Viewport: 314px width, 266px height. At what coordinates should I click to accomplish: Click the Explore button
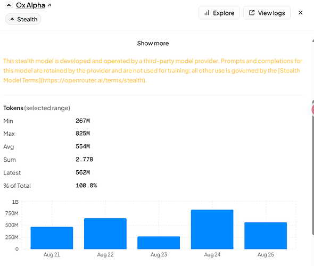pyautogui.click(x=219, y=13)
